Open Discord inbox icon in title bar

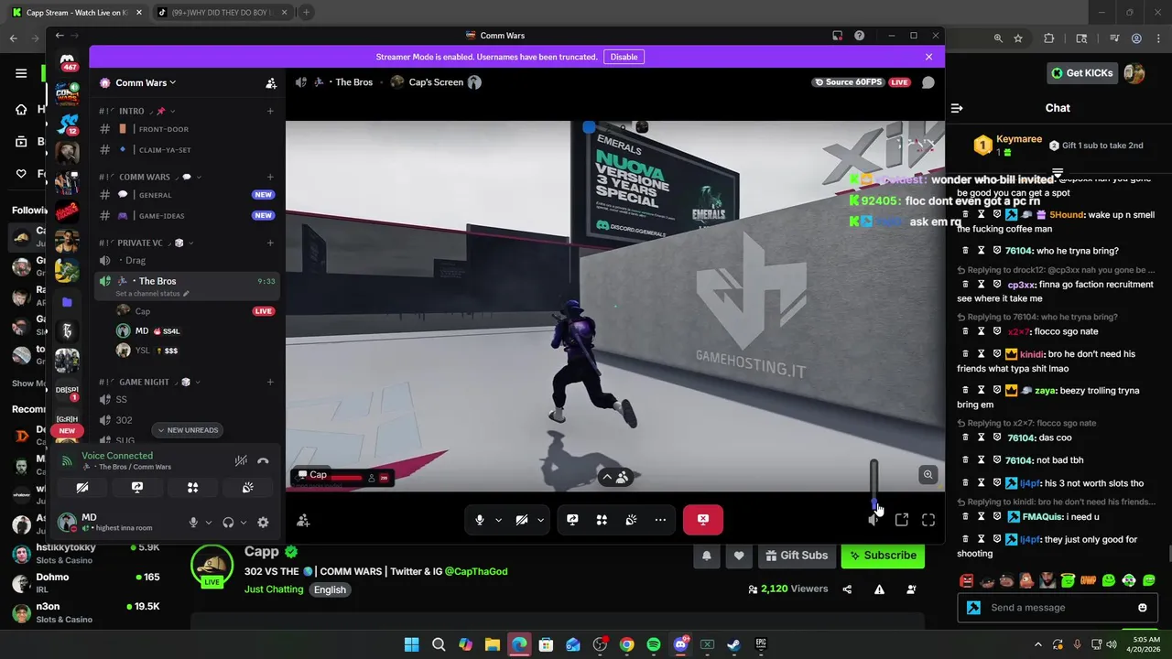(837, 36)
